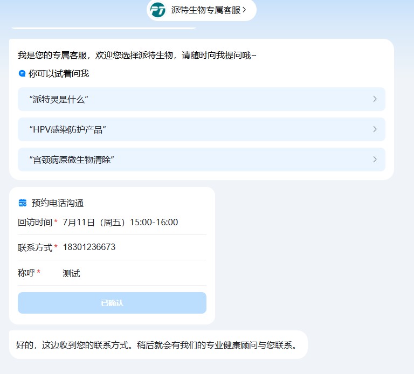Click the 联系方式 phone number field
414x374 pixels.
(x=89, y=247)
